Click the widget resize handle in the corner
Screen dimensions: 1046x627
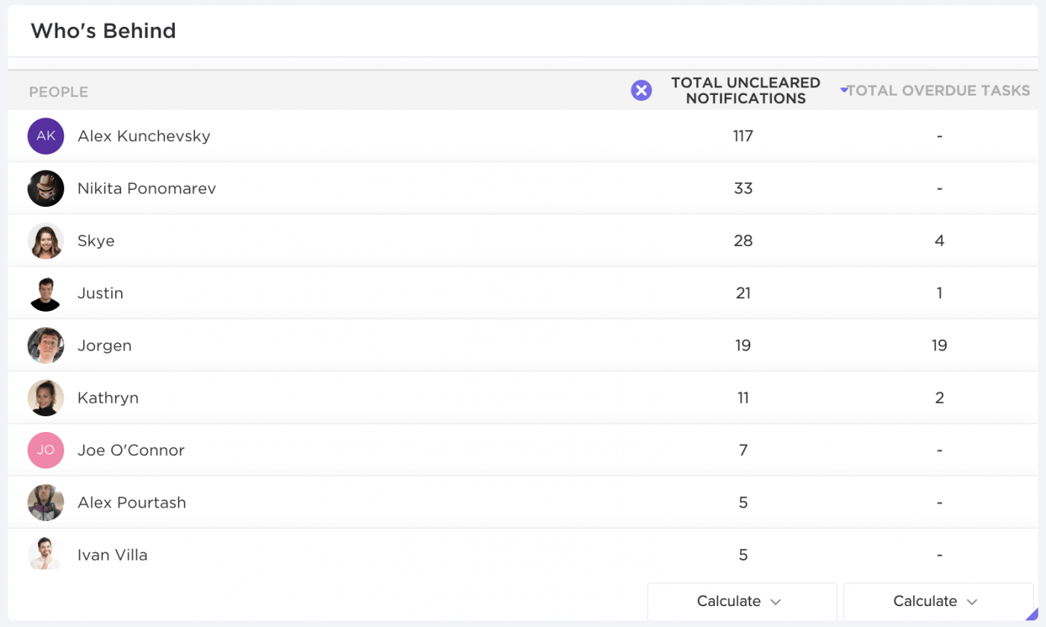(1032, 614)
